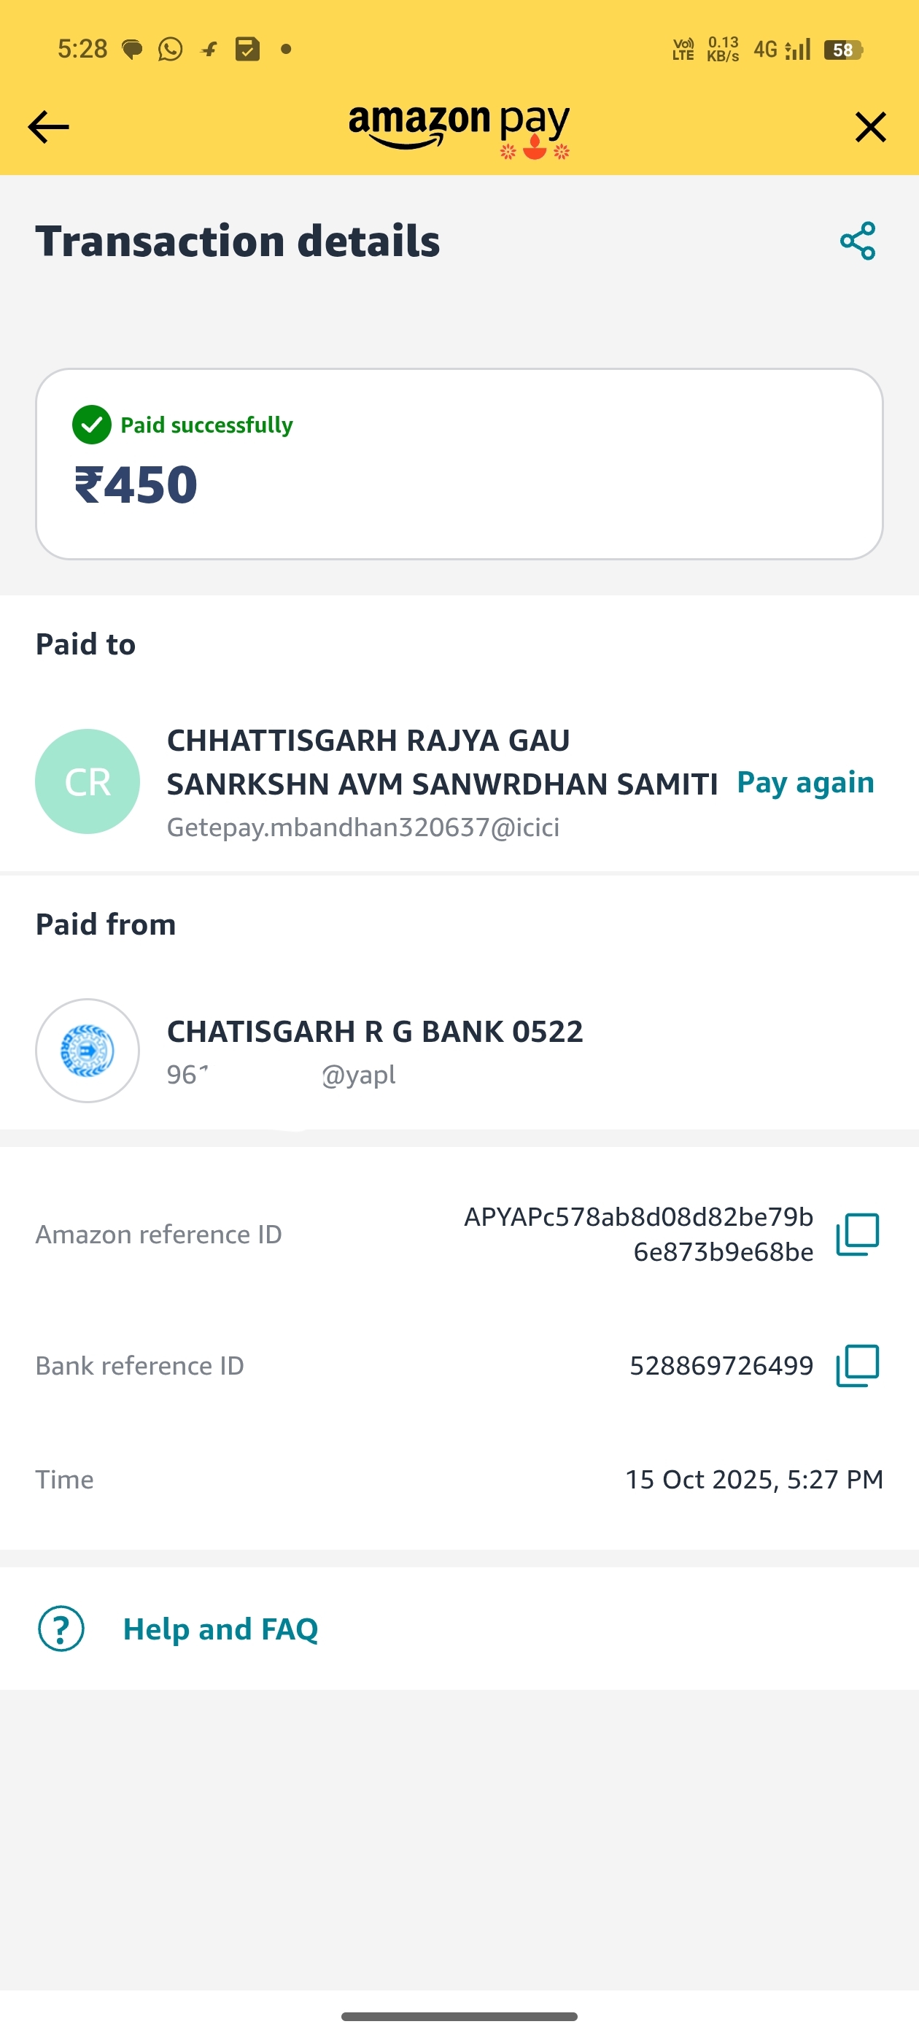Open Help and FAQ
919x2043 pixels.
click(x=220, y=1629)
